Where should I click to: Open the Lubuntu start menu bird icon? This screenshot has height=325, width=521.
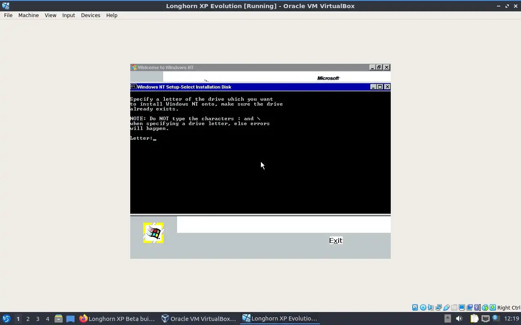click(7, 318)
